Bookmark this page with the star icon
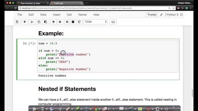This screenshot has width=198, height=111. (174, 8)
